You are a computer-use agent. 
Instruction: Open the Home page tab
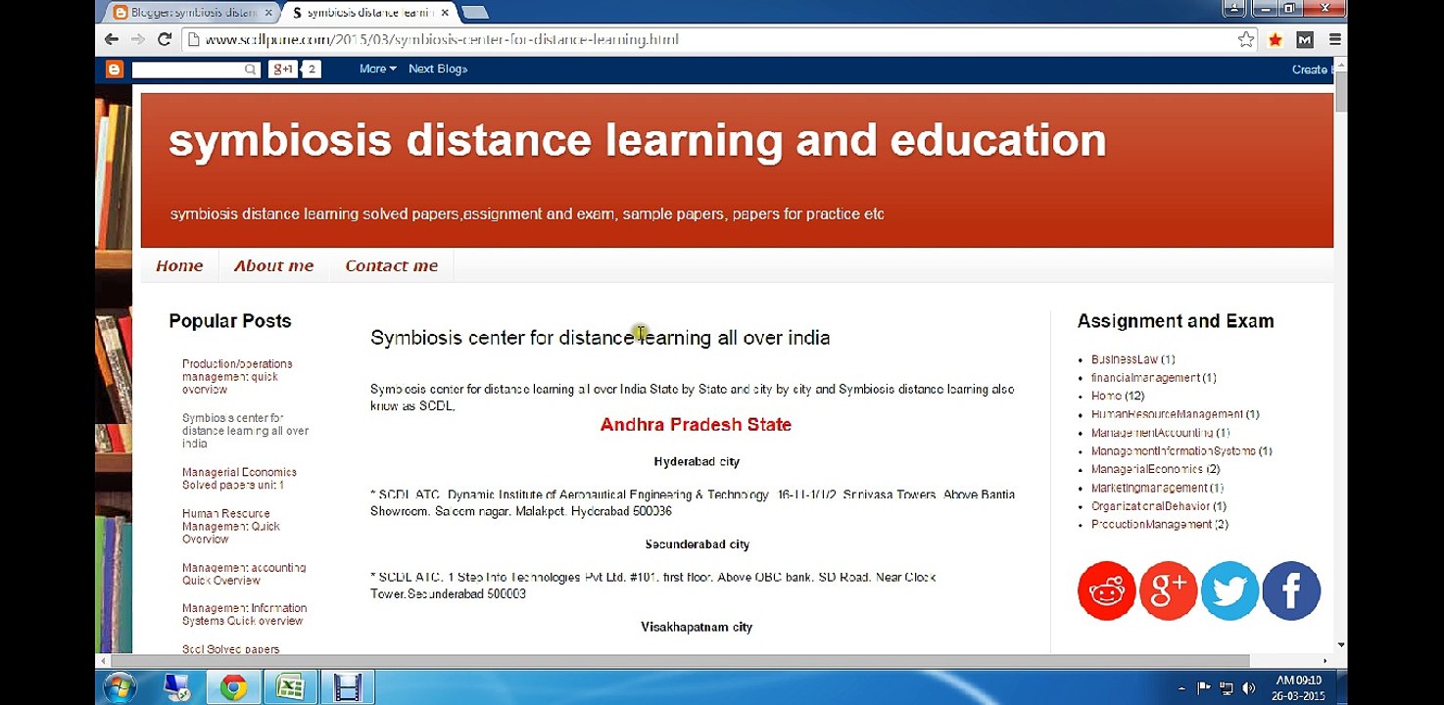point(179,265)
